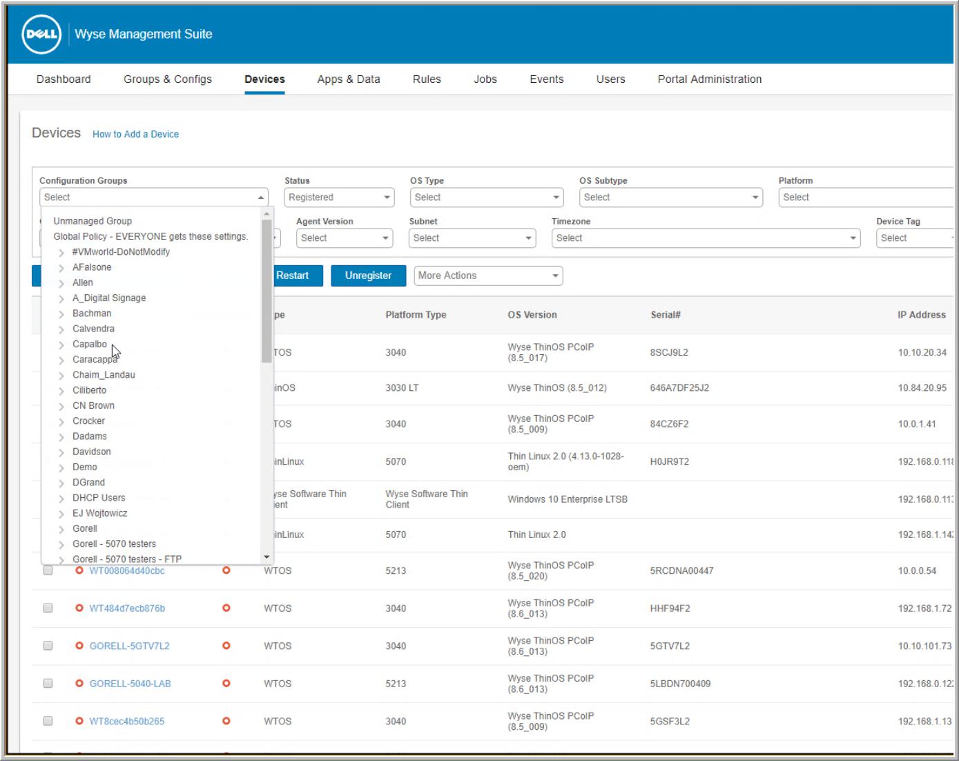Expand the AFalsone group chevron
The height and width of the screenshot is (761, 959).
coord(61,268)
